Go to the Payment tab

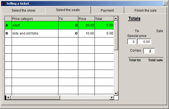pos(107,11)
